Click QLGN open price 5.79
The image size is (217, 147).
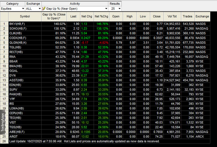pos(119,43)
